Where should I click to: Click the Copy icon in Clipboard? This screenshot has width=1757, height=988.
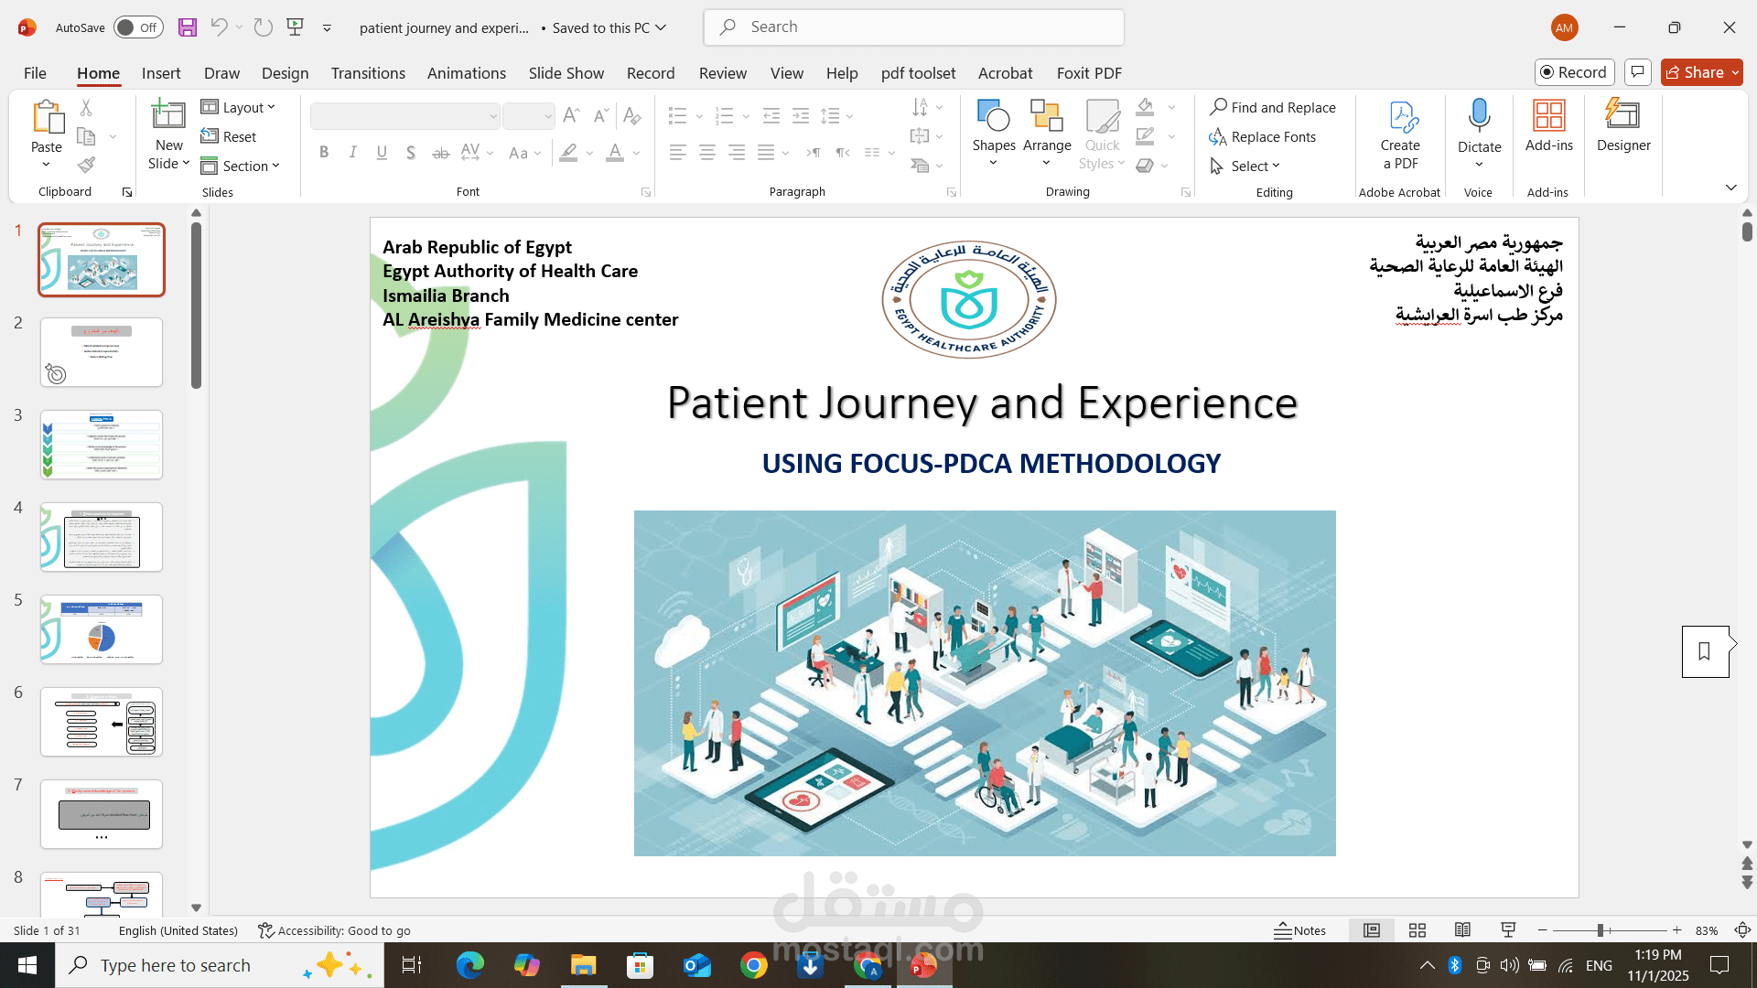(x=86, y=137)
